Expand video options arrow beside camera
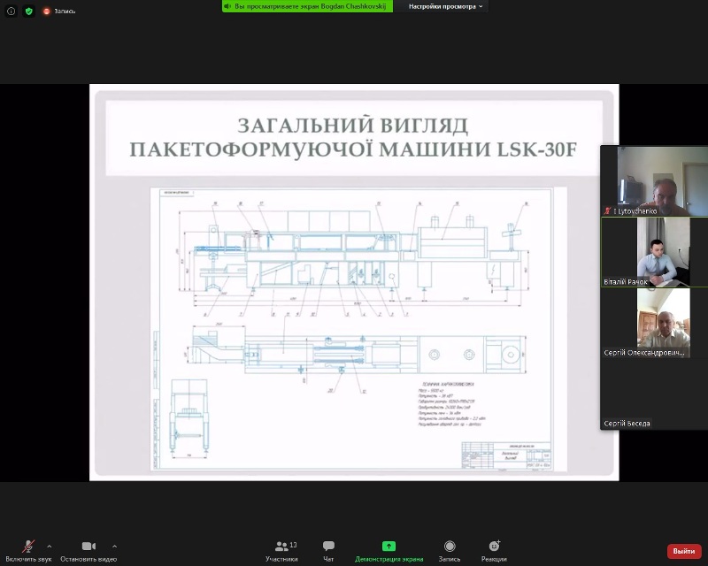This screenshot has width=708, height=566. click(115, 547)
